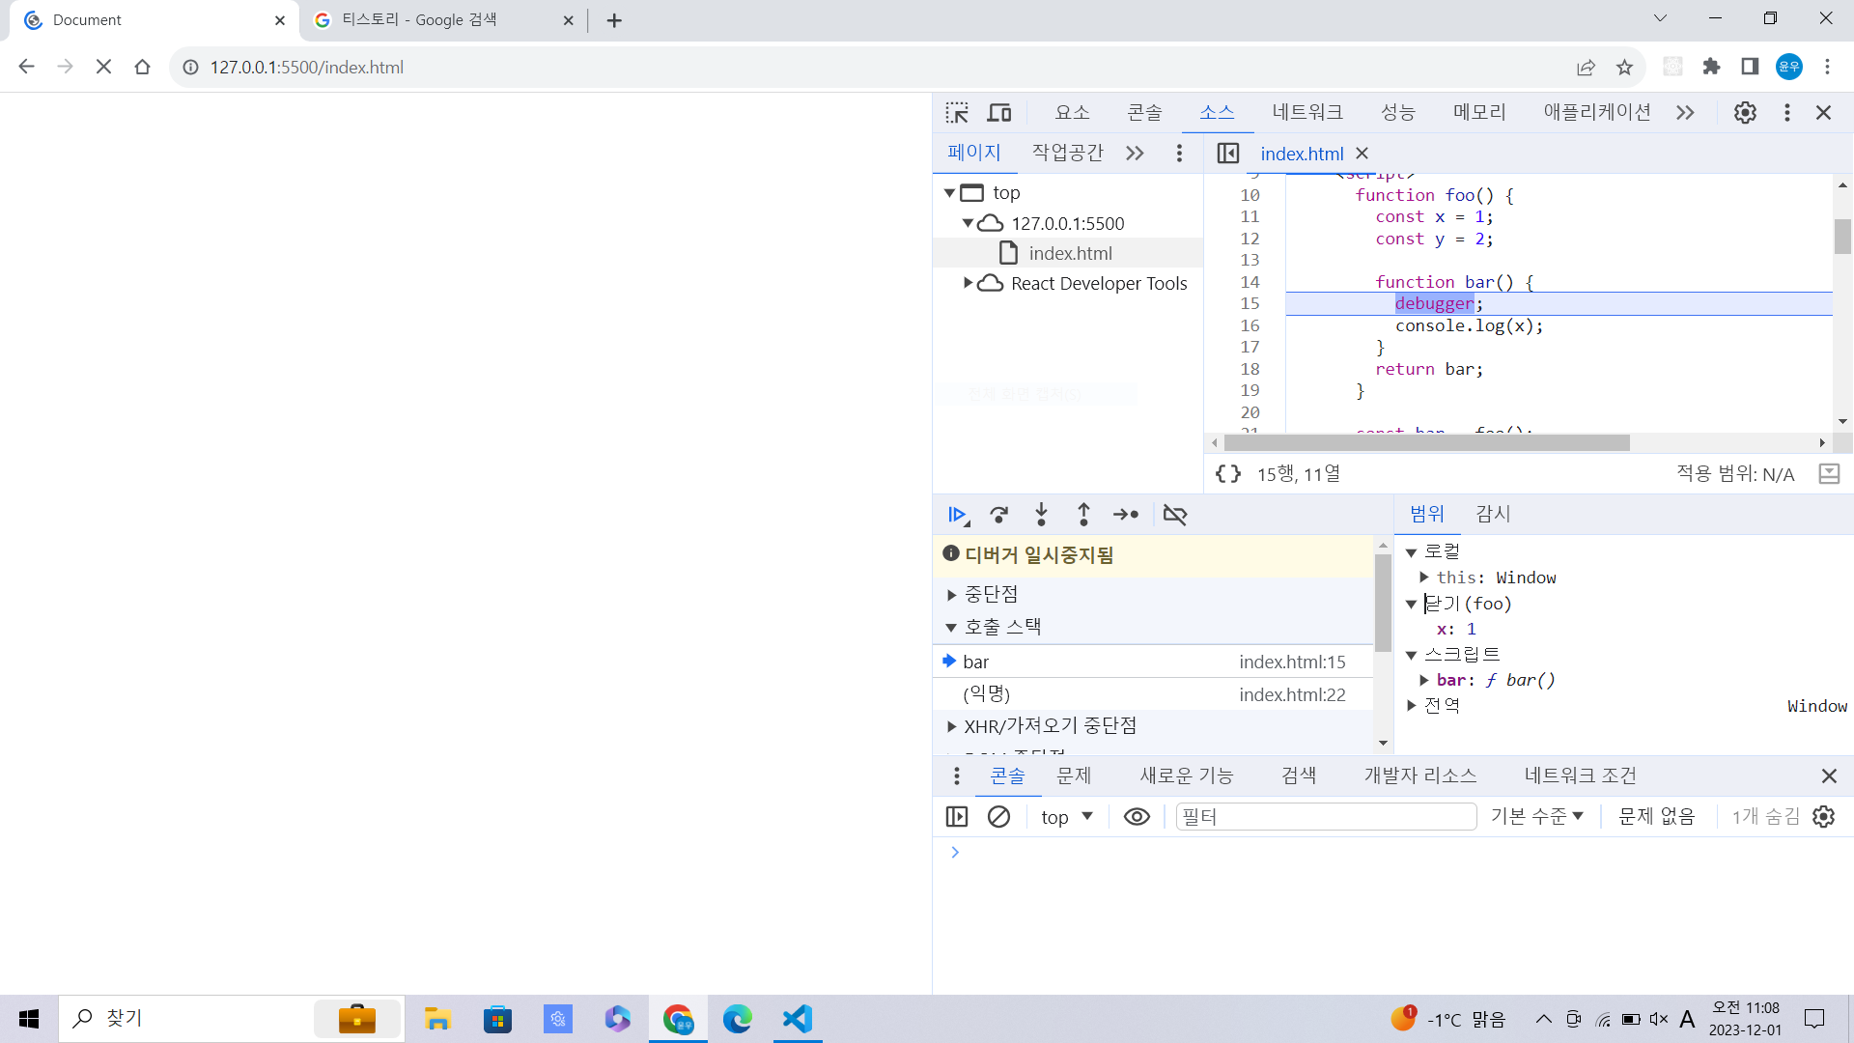
Task: Select the (익명) call stack frame
Action: click(986, 694)
